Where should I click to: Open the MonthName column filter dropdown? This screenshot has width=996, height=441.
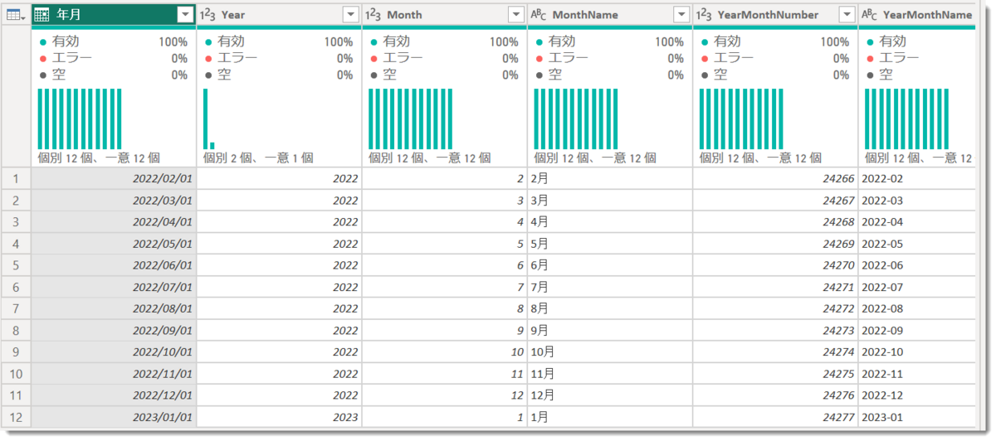[x=681, y=15]
